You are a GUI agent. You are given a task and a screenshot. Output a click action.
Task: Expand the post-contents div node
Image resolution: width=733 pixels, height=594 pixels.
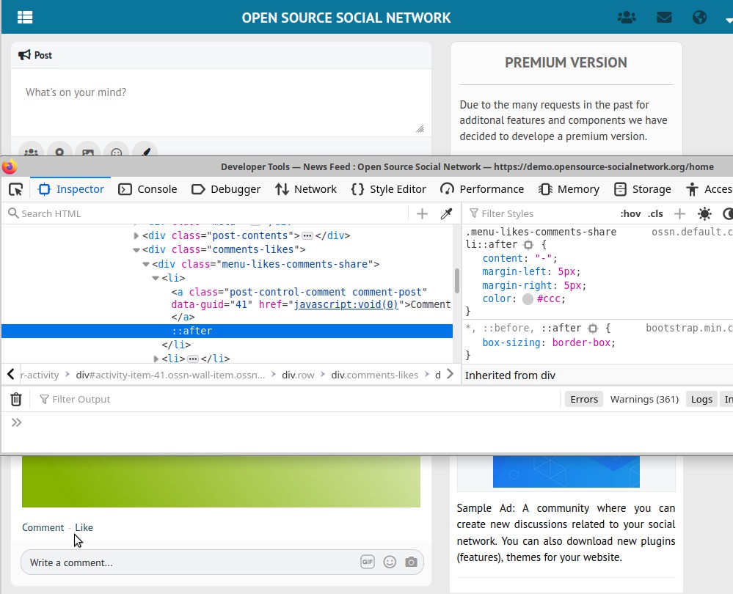coord(136,236)
